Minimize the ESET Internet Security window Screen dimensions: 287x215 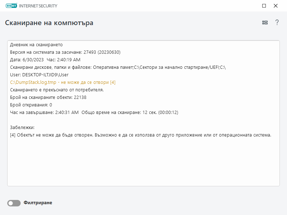point(264,6)
